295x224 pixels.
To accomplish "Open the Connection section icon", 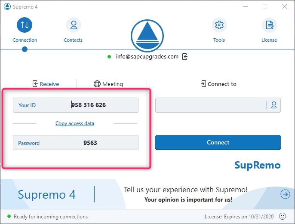I will [x=25, y=25].
